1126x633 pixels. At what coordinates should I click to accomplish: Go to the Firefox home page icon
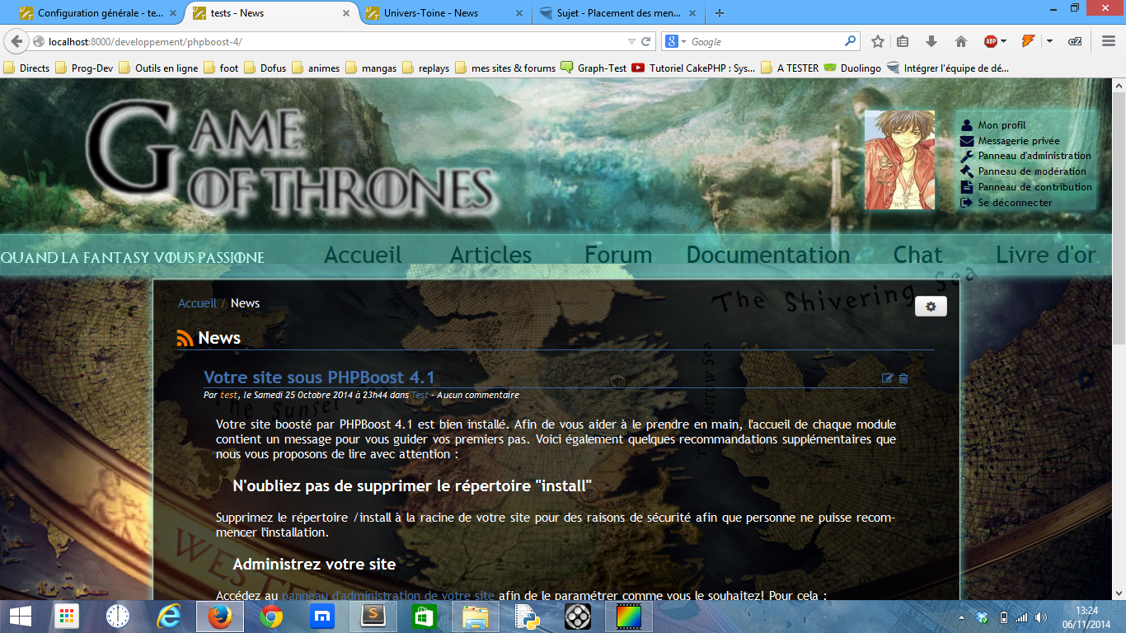pos(960,41)
